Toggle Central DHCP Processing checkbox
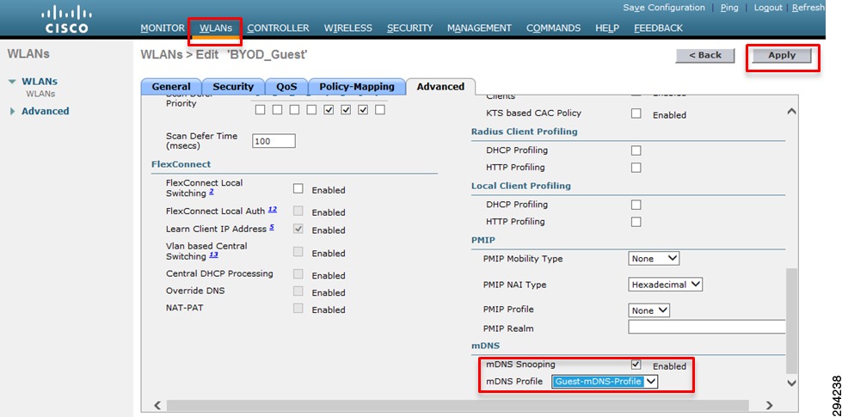842x417 pixels. click(x=298, y=274)
